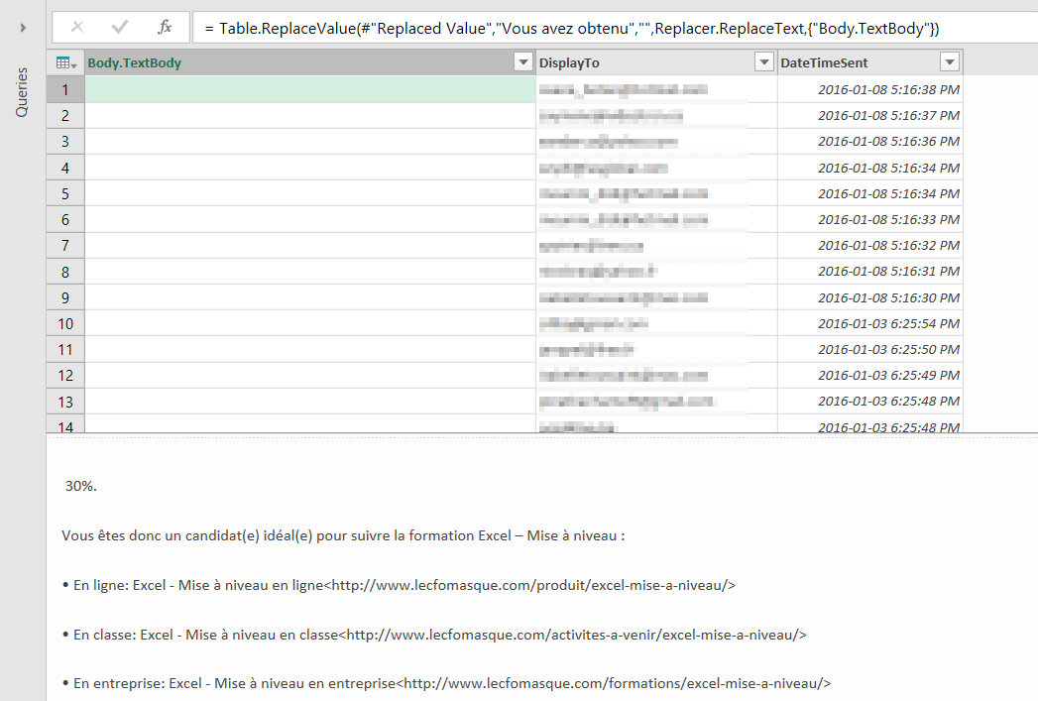Screen dimensions: 1038x701
Task: Open DateTimeSent column filter dropdown
Action: [949, 62]
